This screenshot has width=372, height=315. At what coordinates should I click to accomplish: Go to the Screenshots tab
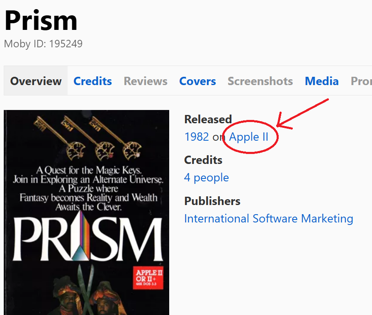click(x=260, y=81)
